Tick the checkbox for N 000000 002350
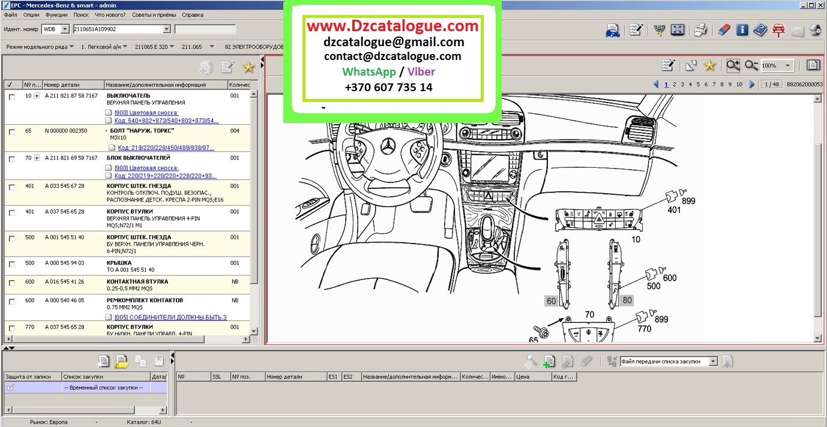The image size is (827, 427). tap(11, 131)
